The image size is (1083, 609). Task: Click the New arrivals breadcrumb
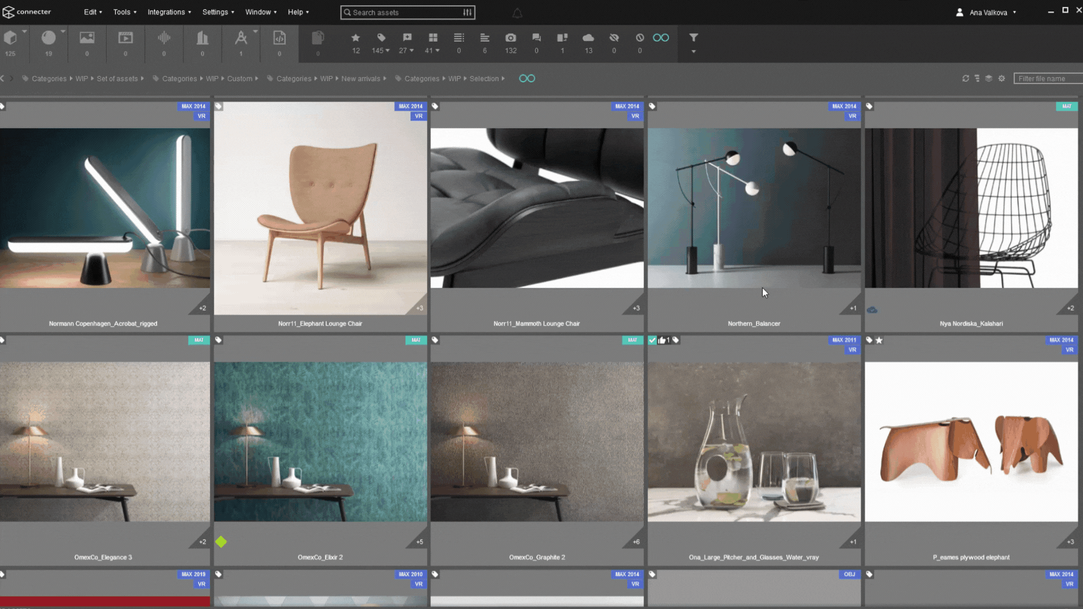(x=360, y=78)
